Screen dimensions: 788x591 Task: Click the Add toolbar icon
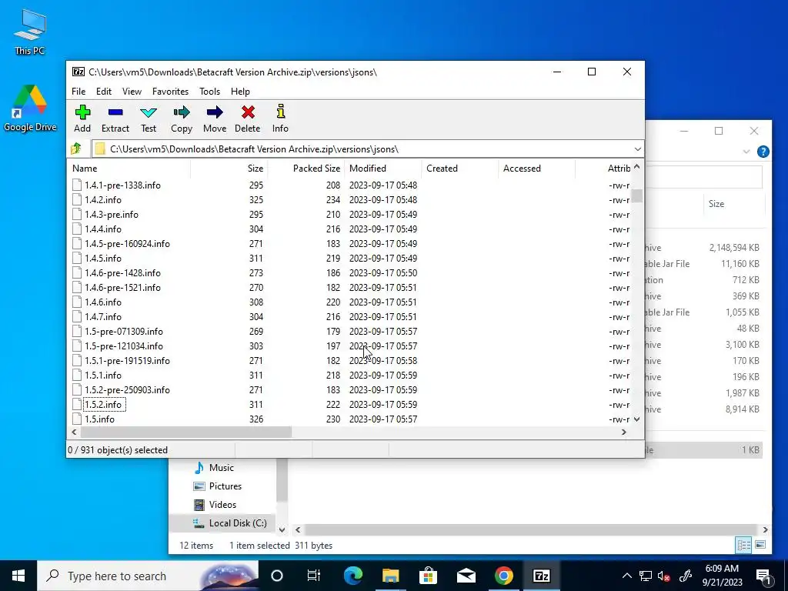(82, 119)
